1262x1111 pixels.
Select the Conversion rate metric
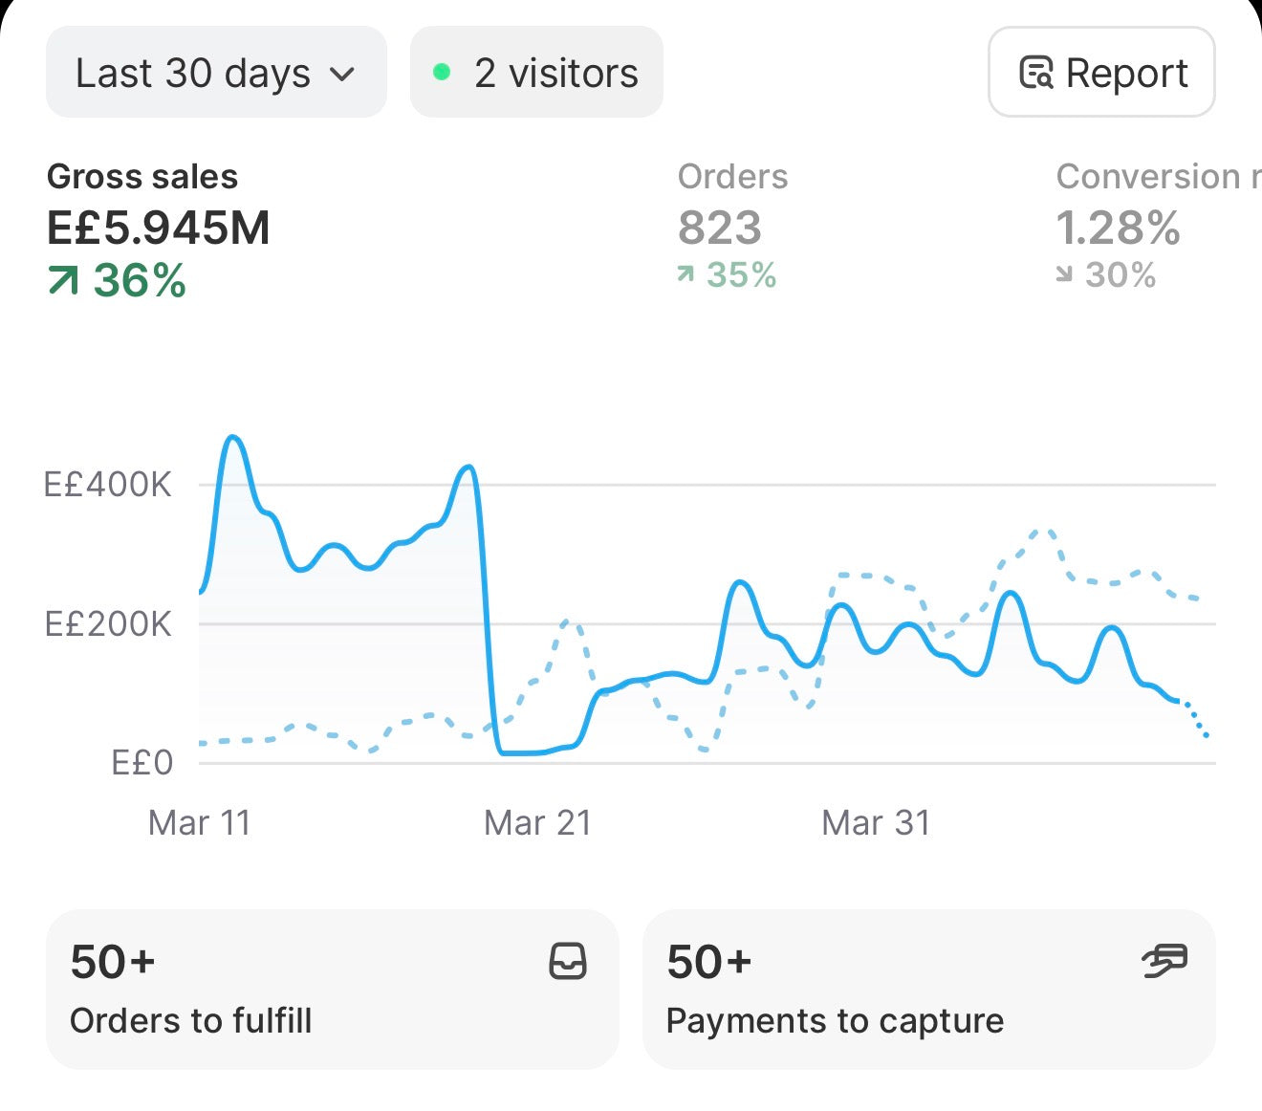point(1159,226)
